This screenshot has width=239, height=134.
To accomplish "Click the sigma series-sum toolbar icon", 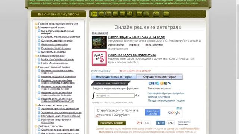I will [130, 14].
